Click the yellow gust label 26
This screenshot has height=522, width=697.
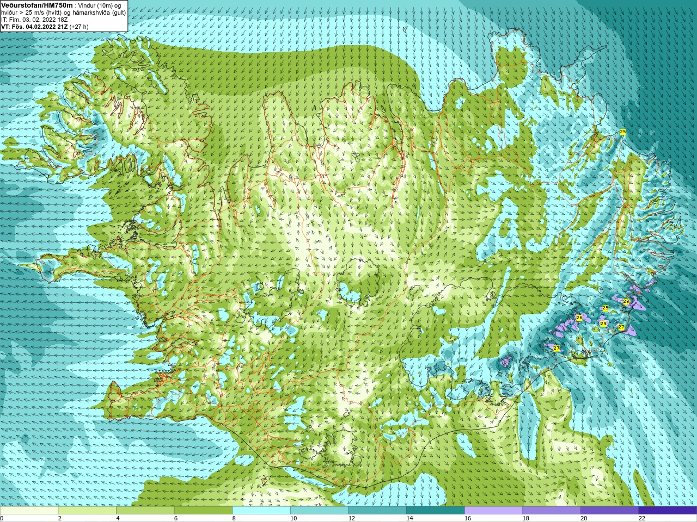[579, 318]
